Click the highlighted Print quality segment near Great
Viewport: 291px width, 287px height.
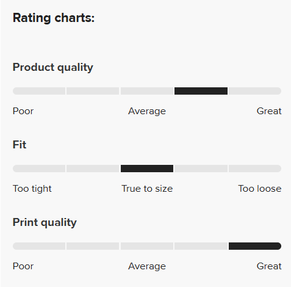255,246
